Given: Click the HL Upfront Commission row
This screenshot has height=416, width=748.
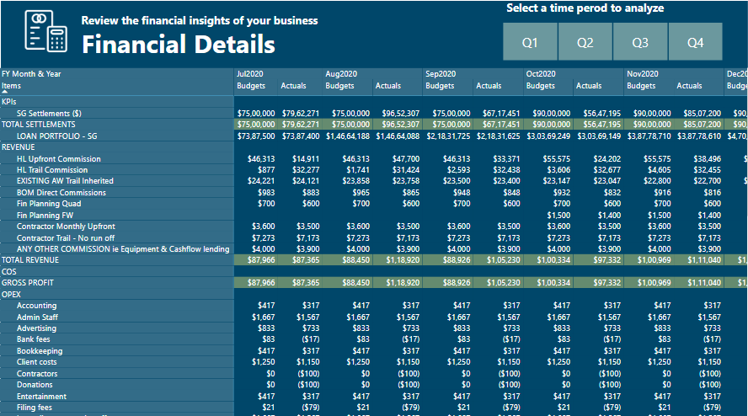Looking at the screenshot, I should coord(58,159).
